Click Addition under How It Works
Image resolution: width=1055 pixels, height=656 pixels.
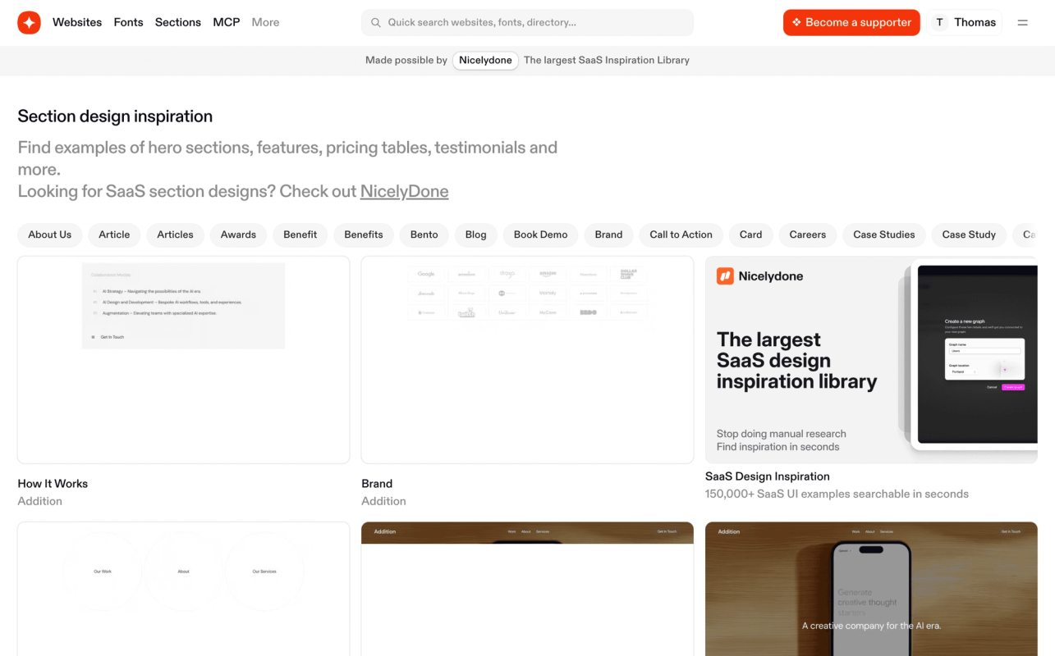[x=40, y=501]
